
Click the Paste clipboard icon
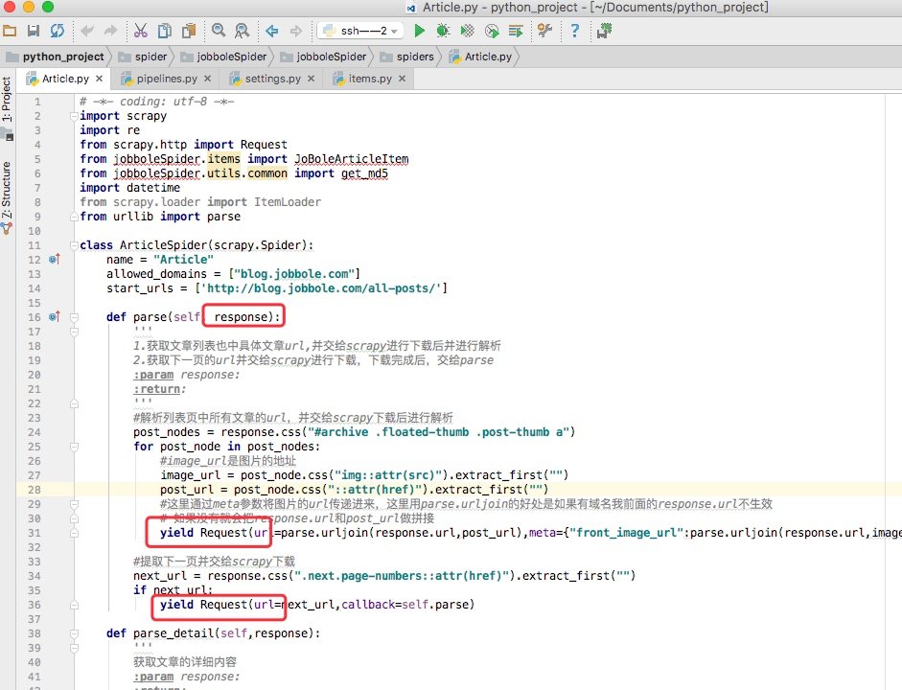(x=188, y=31)
